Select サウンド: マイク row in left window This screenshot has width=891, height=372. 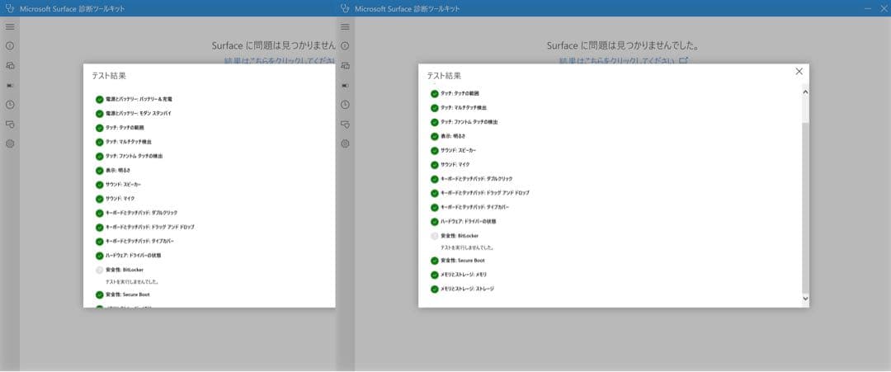(120, 199)
